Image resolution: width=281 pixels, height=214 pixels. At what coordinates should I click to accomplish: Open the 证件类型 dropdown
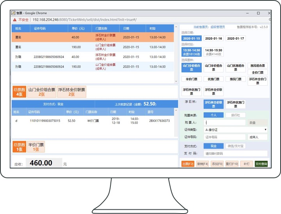236,130
